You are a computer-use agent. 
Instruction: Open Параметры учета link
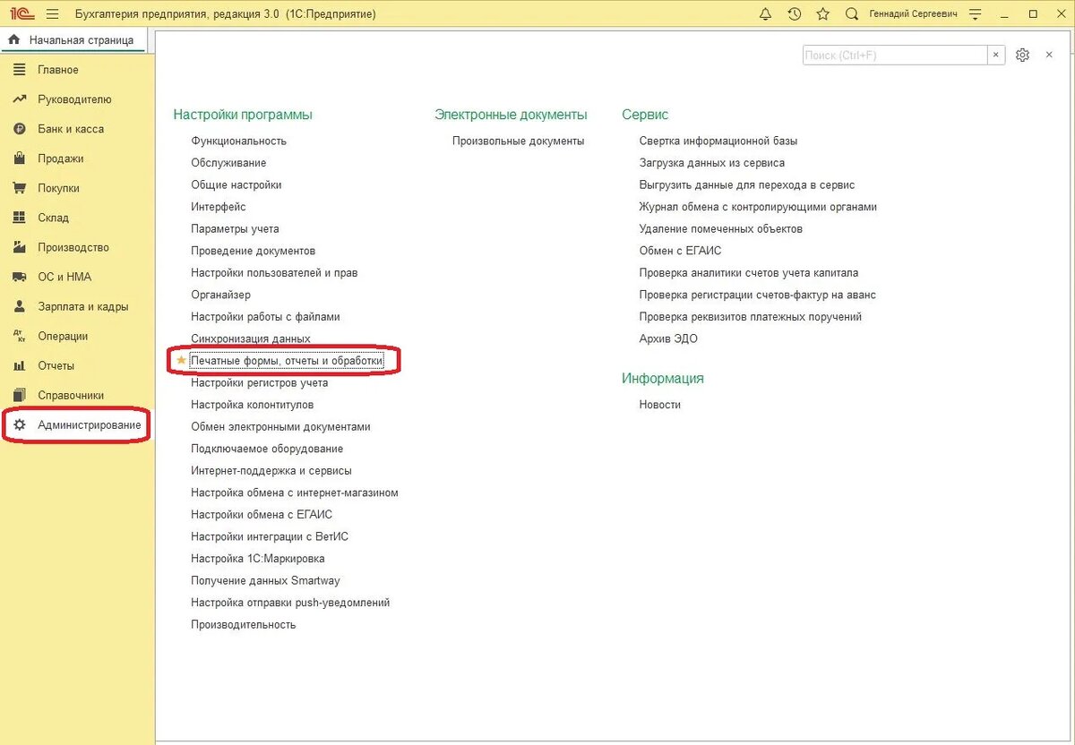235,228
